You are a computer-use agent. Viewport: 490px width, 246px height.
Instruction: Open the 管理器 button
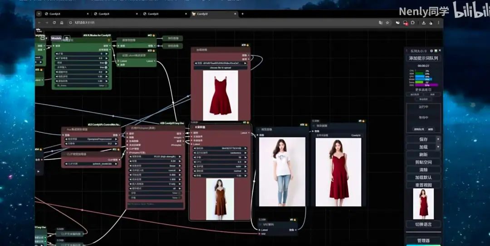[x=423, y=241]
